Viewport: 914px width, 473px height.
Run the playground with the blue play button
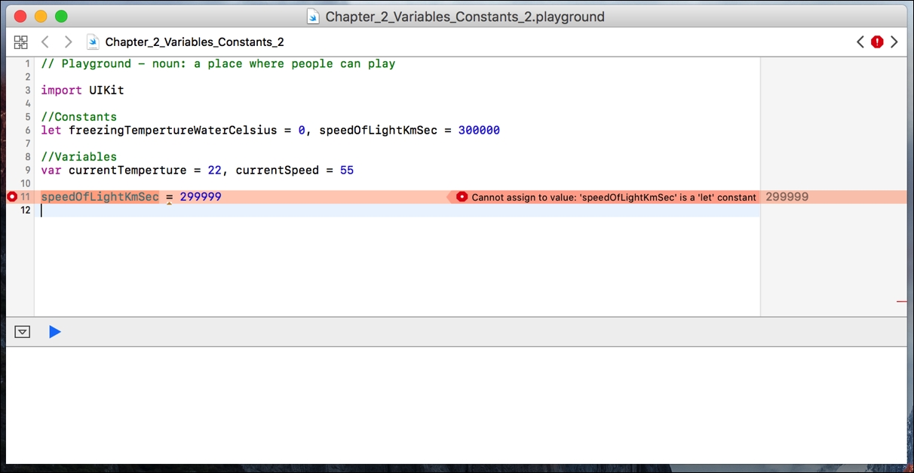(x=54, y=331)
